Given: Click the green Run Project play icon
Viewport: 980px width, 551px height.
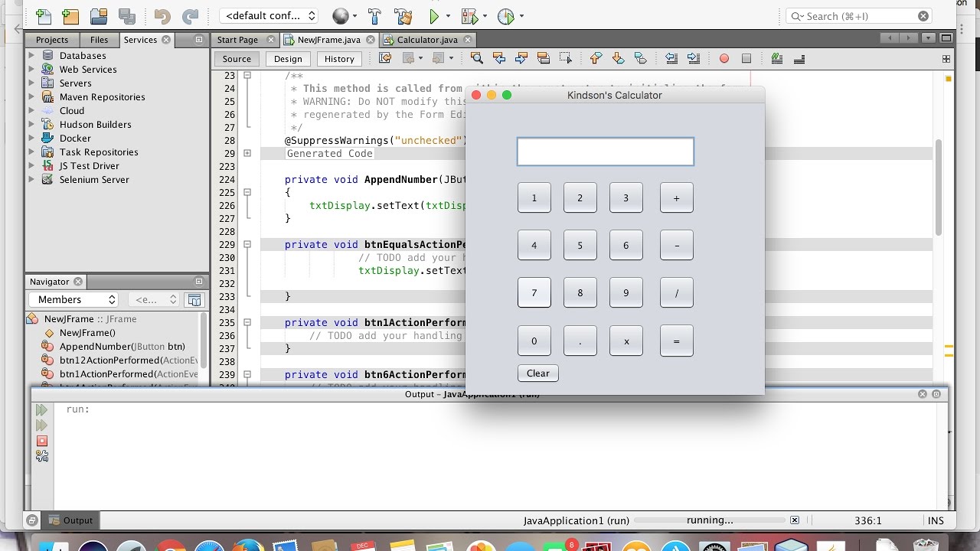Looking at the screenshot, I should pyautogui.click(x=434, y=15).
